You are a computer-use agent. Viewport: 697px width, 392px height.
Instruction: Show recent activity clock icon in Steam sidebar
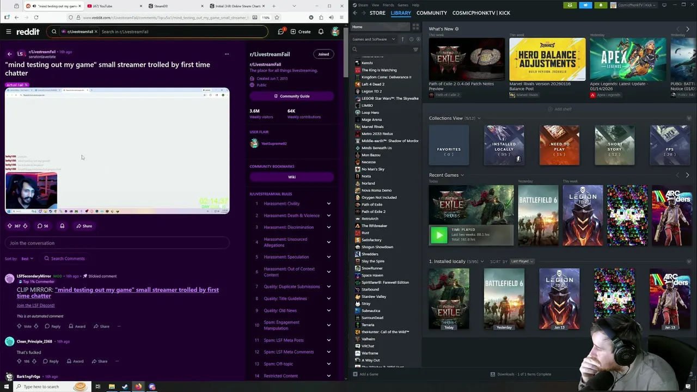tap(411, 39)
